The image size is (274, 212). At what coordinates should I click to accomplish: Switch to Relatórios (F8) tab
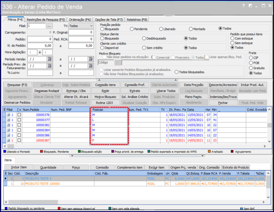click(137, 20)
